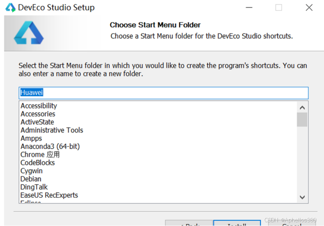Pick the CodeBlocks folder
324x226 pixels.
(x=38, y=163)
